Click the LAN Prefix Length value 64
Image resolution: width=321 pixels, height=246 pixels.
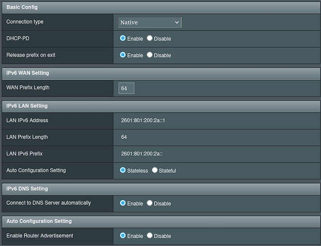click(x=124, y=137)
